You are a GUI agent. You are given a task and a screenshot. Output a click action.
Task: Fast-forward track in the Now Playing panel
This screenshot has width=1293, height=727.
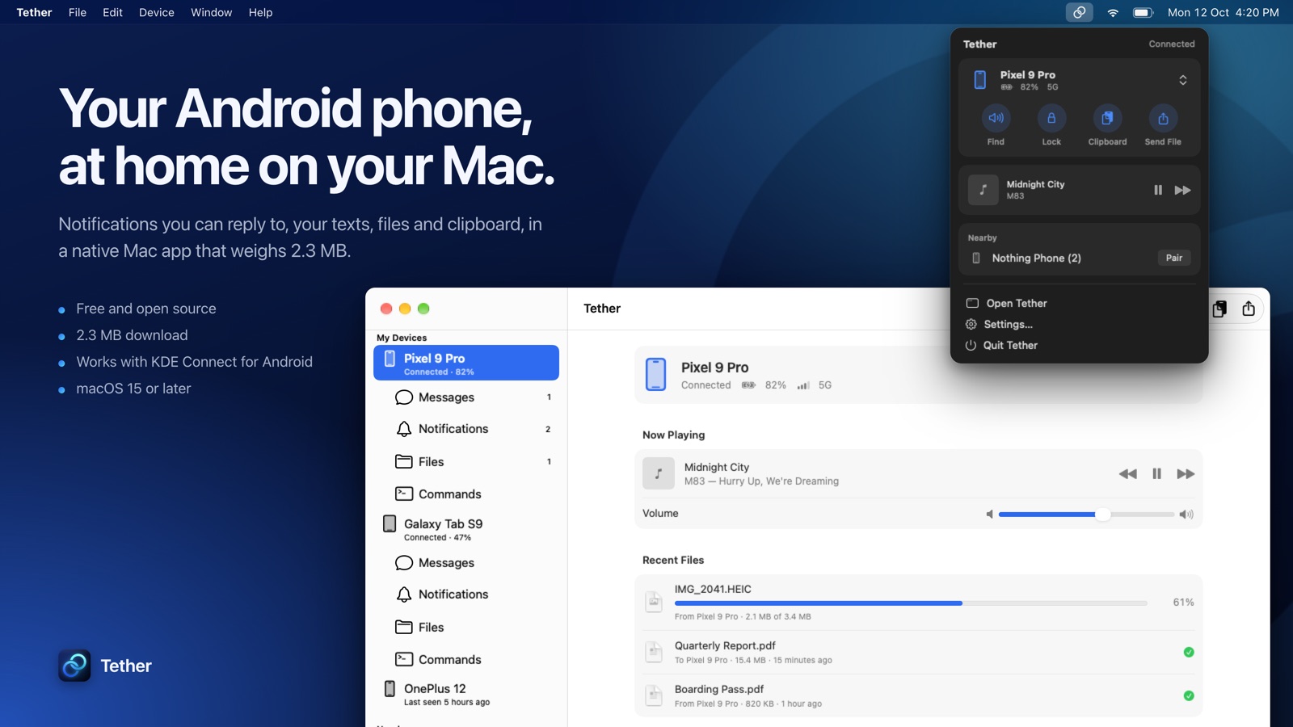tap(1186, 474)
